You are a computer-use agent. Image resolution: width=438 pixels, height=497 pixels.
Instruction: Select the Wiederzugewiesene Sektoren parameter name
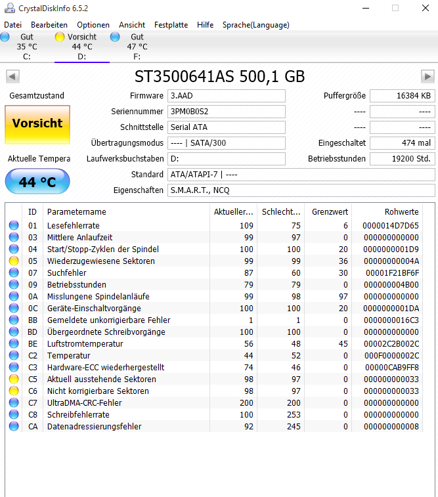[x=100, y=261]
